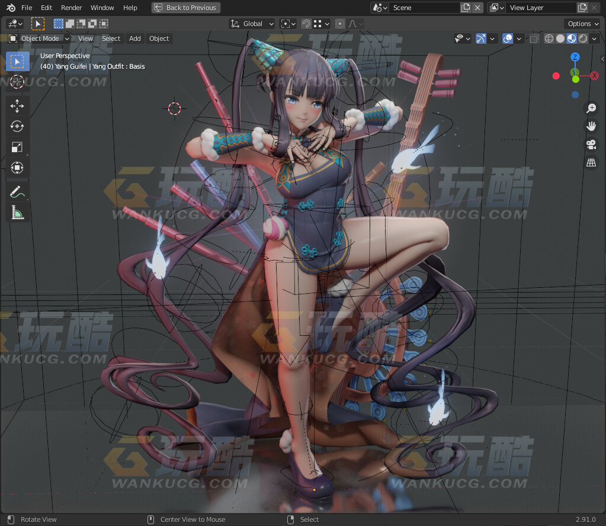
Task: Toggle viewport overlays
Action: coord(508,39)
